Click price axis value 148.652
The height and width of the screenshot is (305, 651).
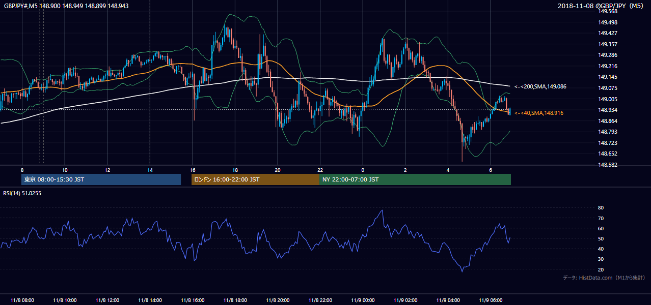click(x=608, y=154)
